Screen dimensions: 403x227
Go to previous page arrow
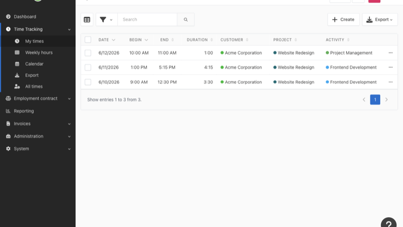coord(364,99)
